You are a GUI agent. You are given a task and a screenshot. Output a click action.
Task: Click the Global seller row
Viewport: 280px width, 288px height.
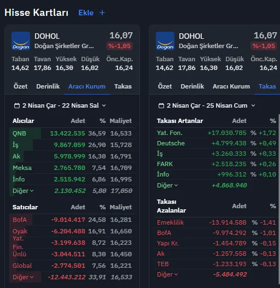coord(72,266)
